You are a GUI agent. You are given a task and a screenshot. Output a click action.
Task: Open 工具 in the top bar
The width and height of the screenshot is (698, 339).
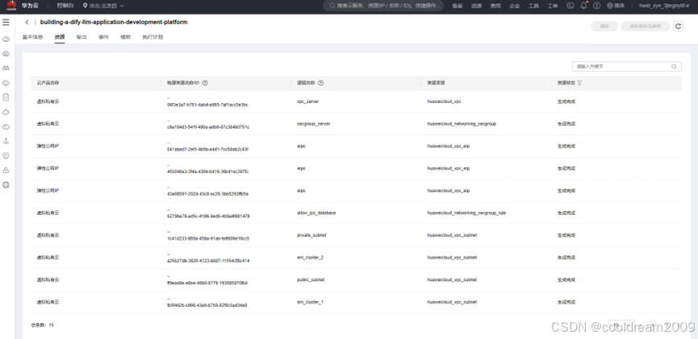533,6
